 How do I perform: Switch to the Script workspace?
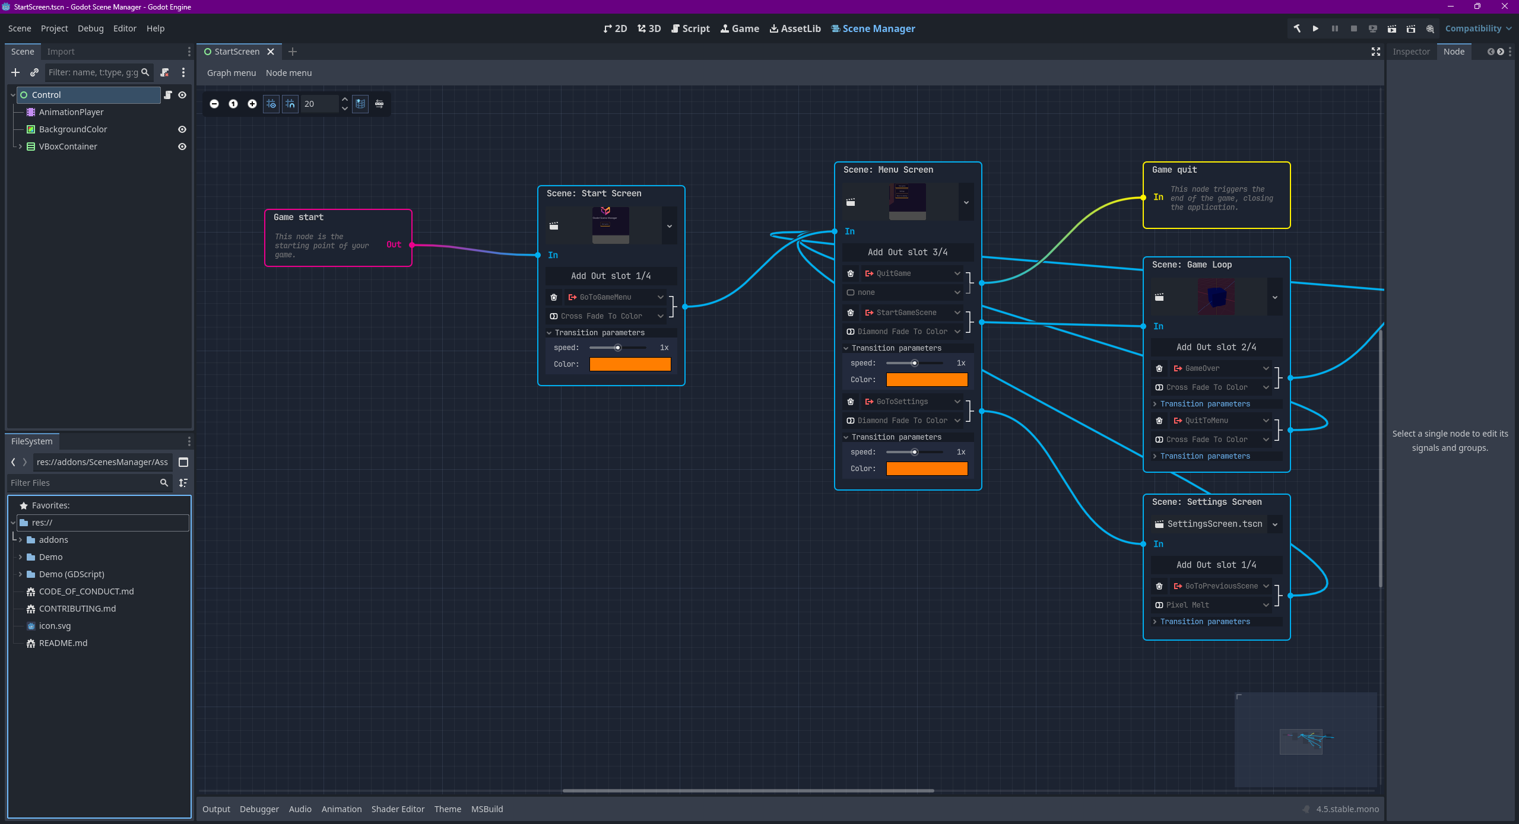[690, 28]
